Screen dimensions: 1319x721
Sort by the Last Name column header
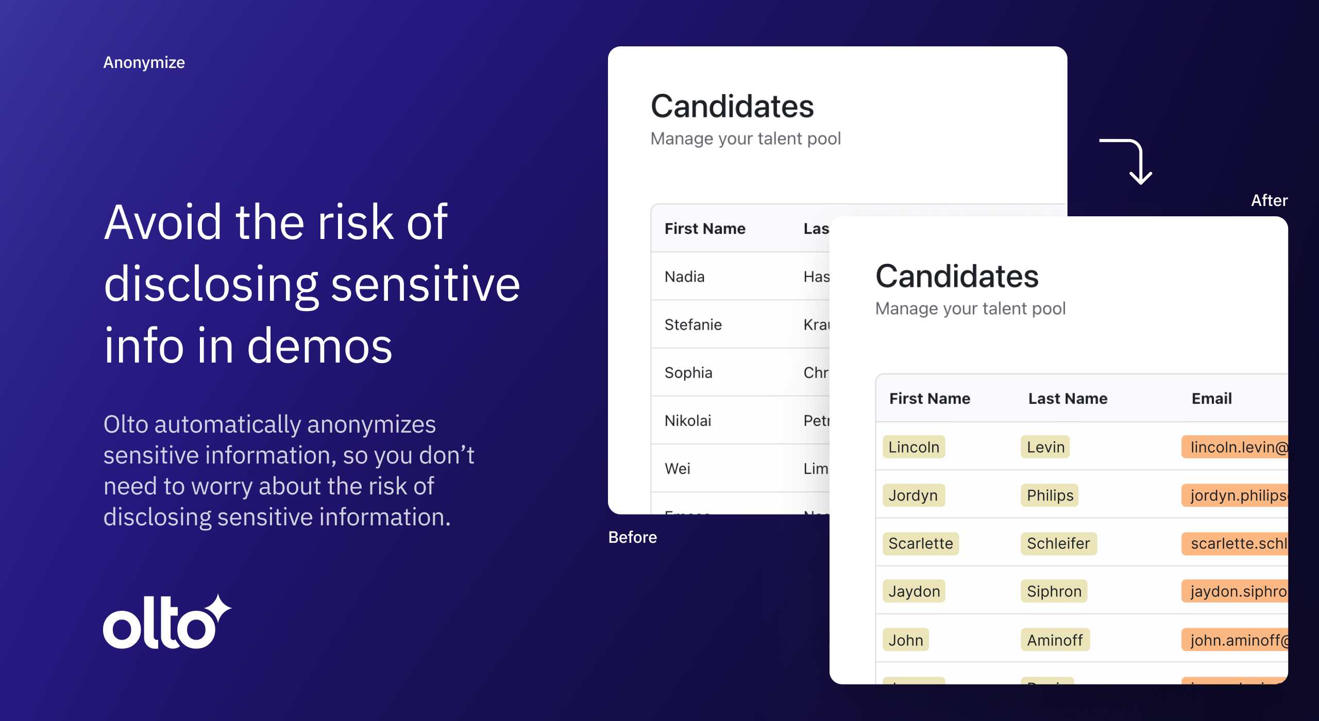pyautogui.click(x=1068, y=398)
